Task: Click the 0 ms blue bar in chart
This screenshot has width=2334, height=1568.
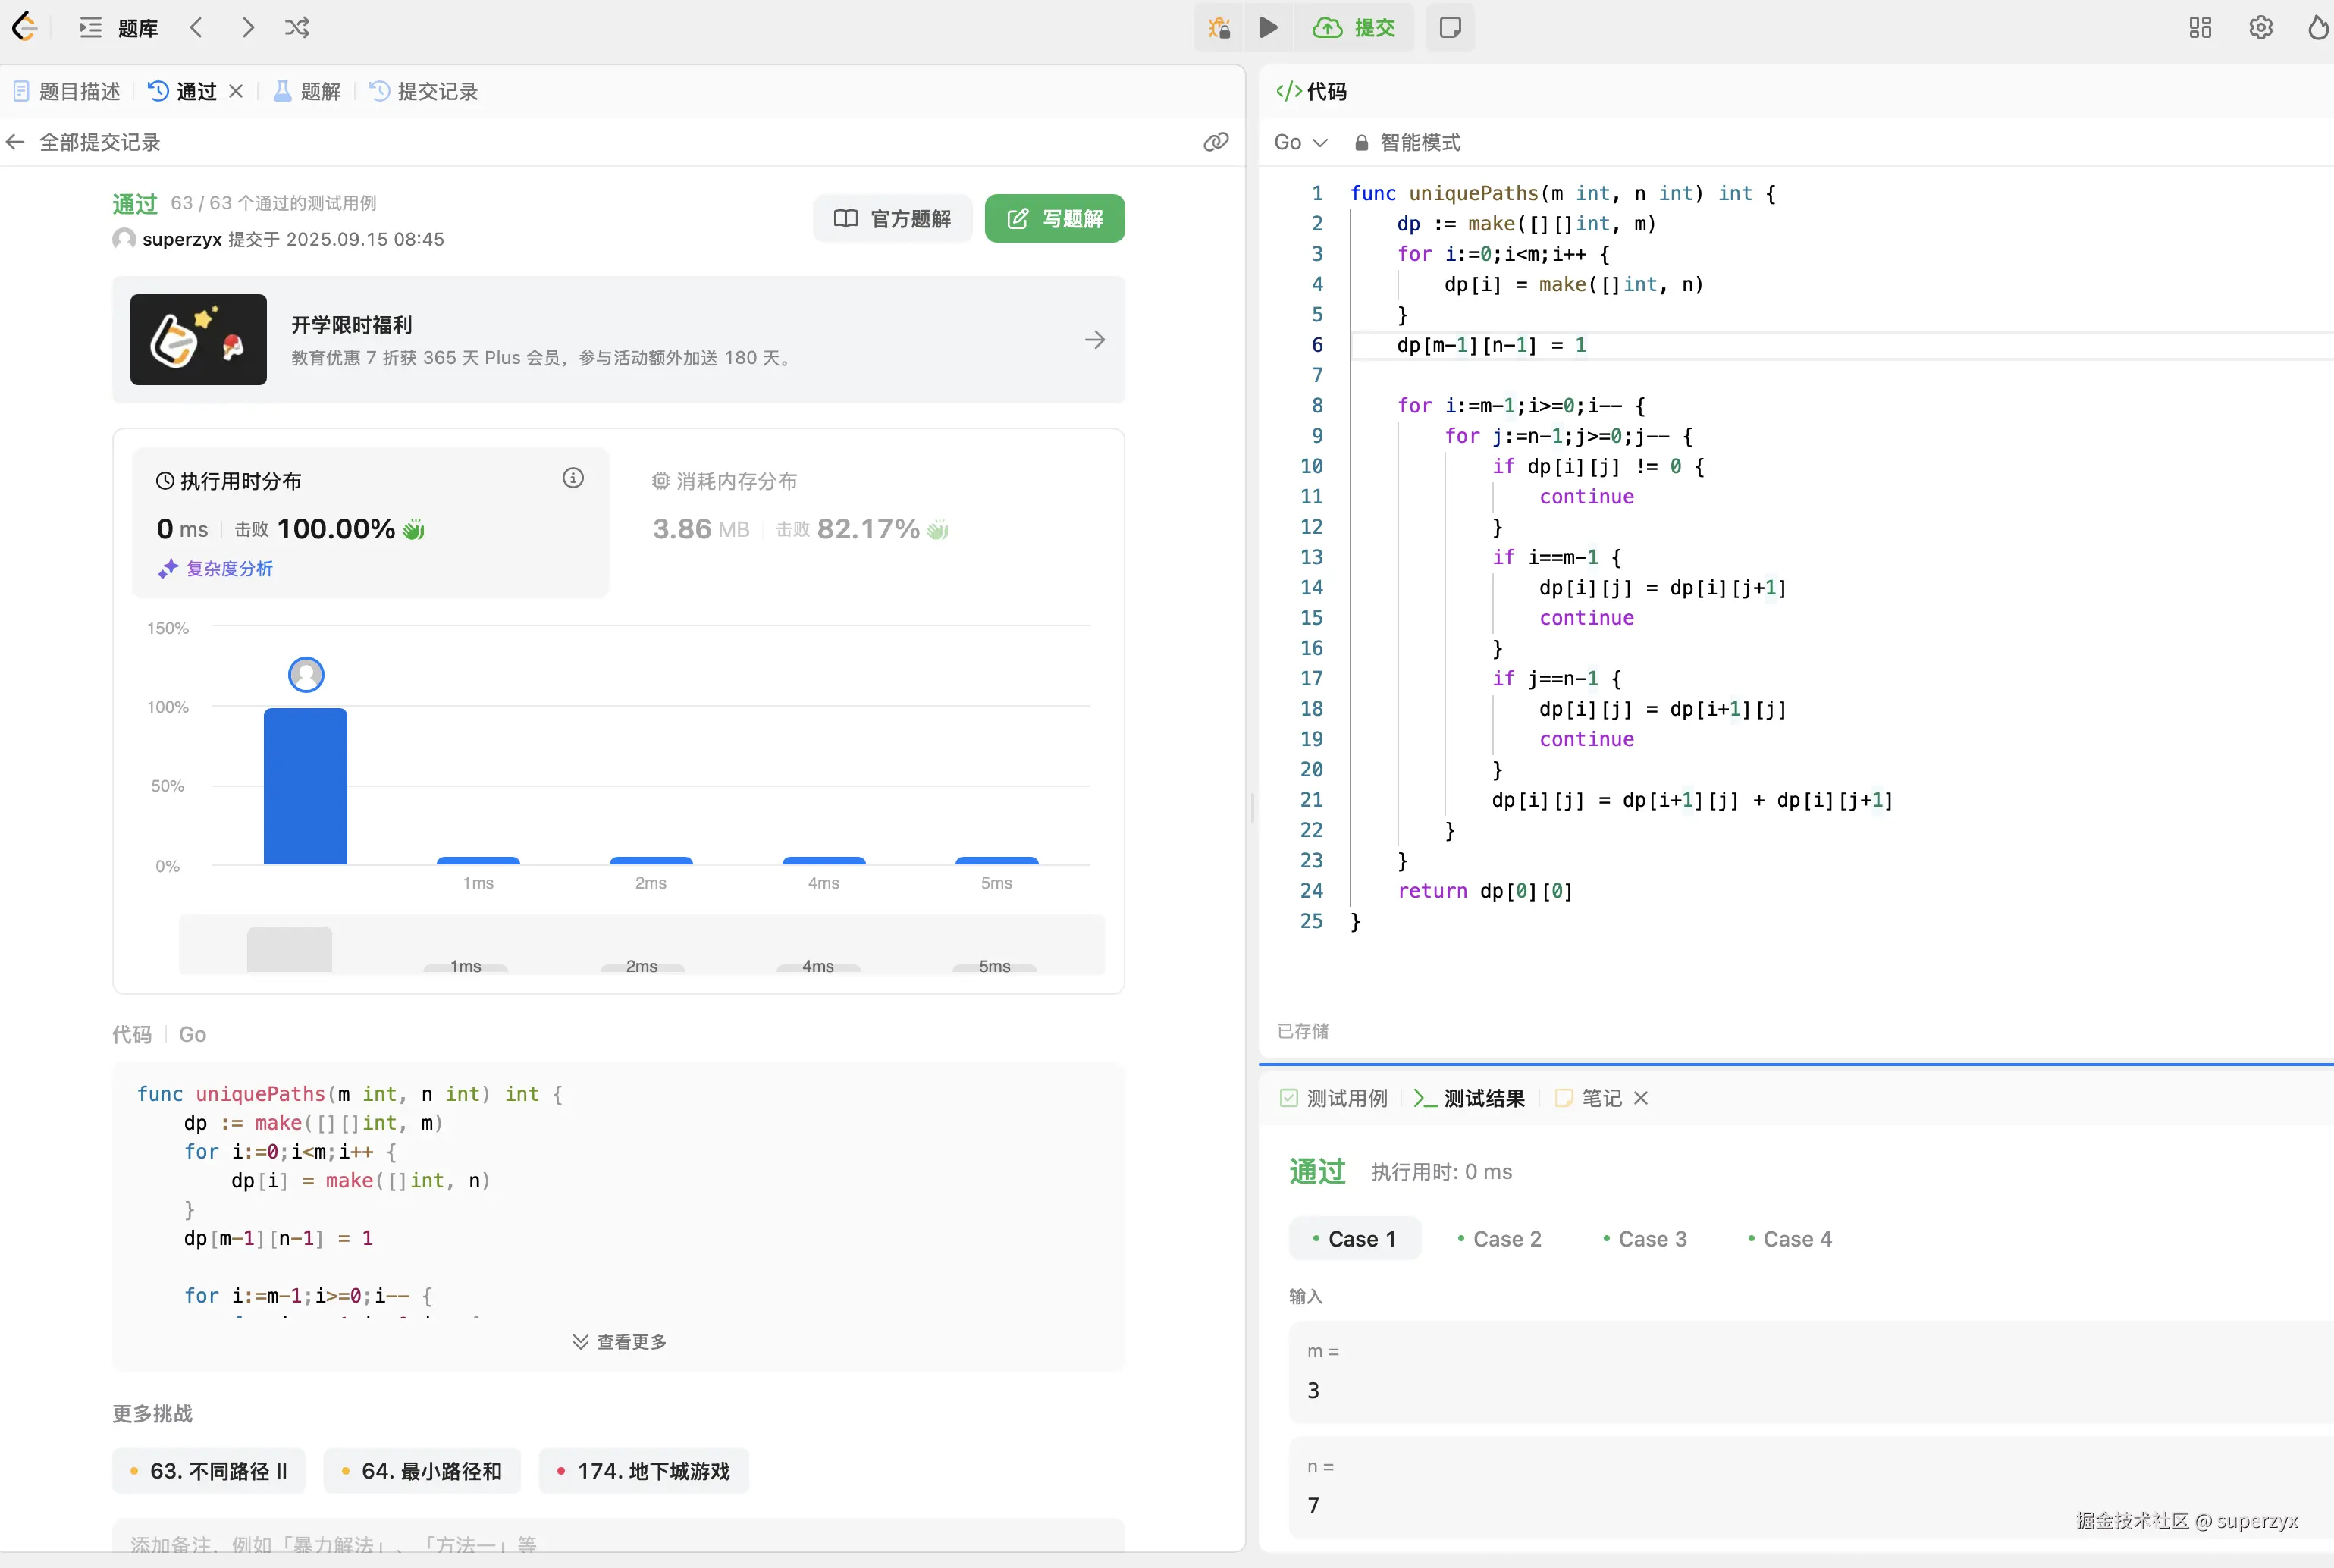Action: coord(306,786)
